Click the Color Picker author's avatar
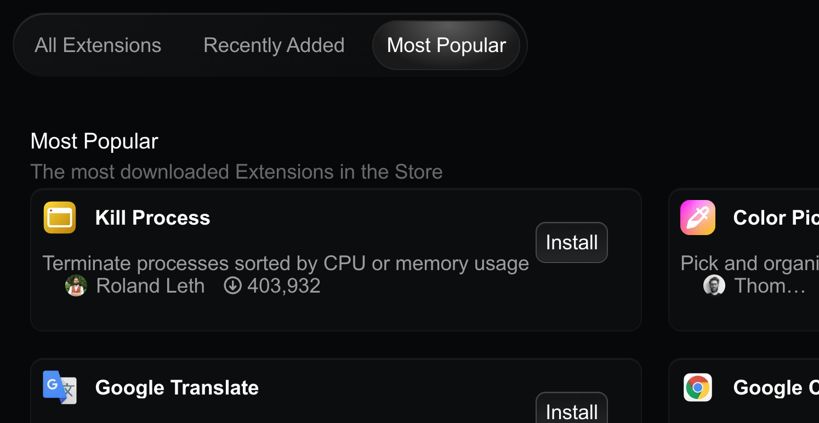819x423 pixels. (714, 286)
